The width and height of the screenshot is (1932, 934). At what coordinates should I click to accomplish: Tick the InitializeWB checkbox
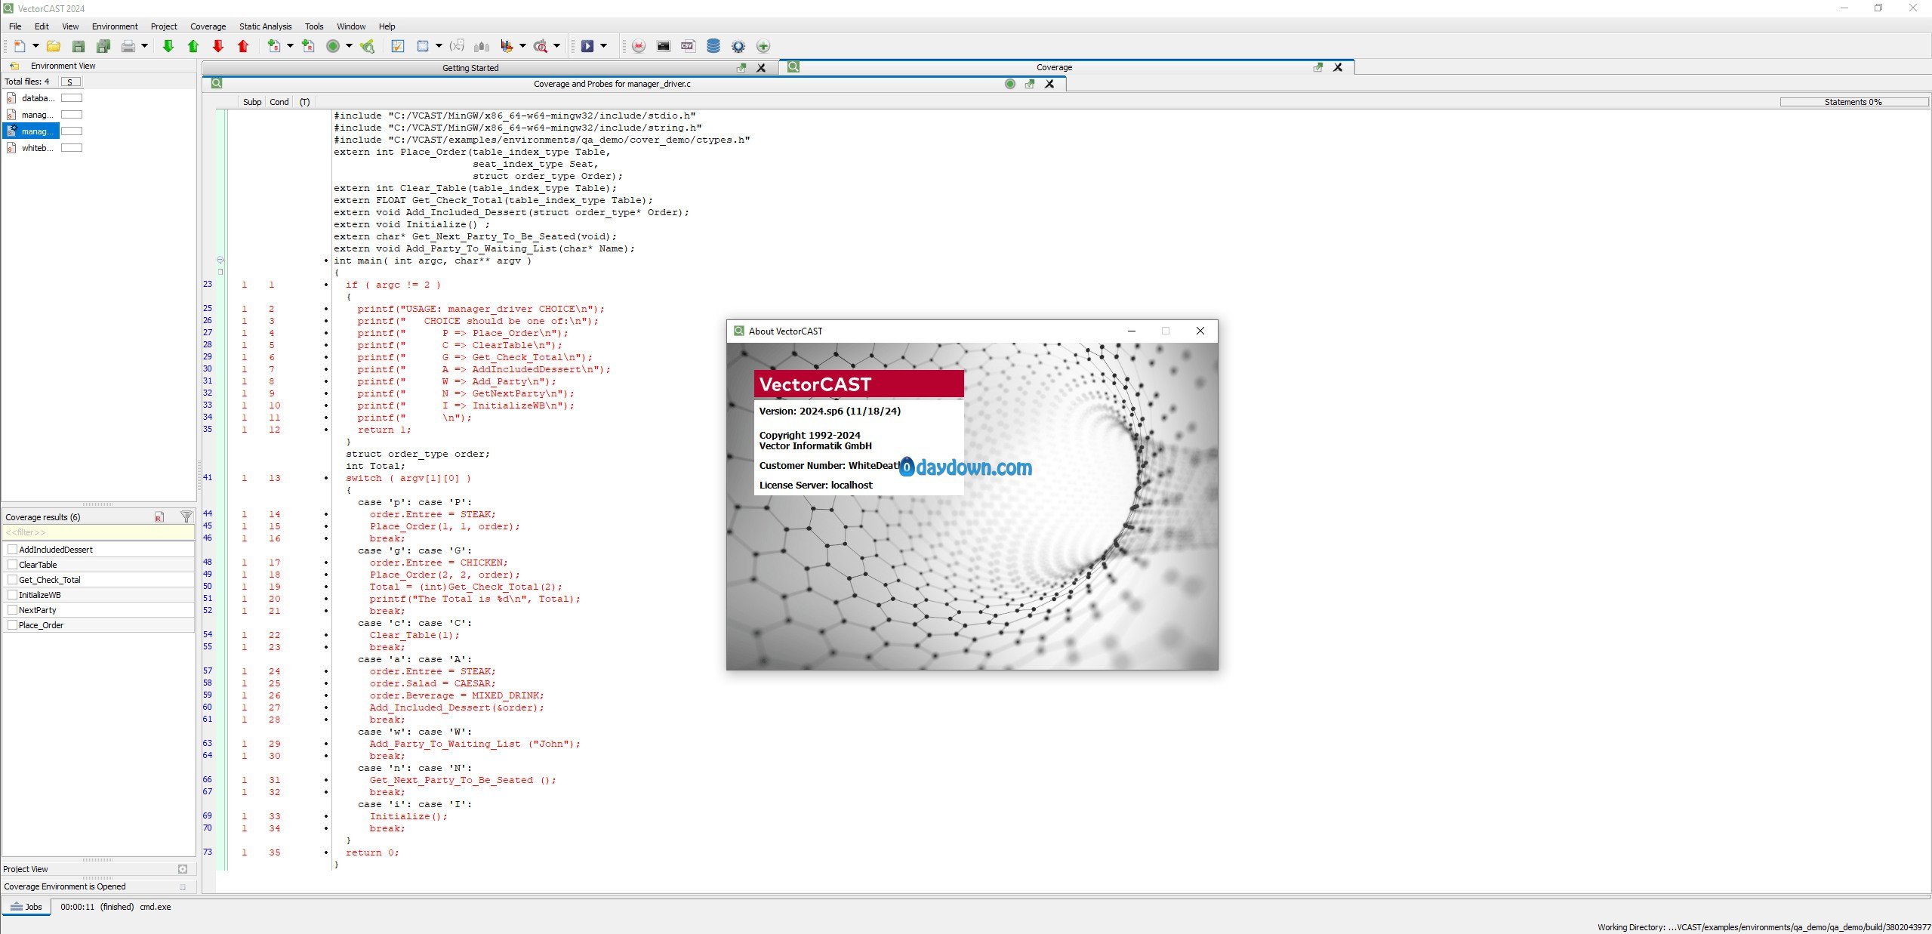[x=12, y=594]
